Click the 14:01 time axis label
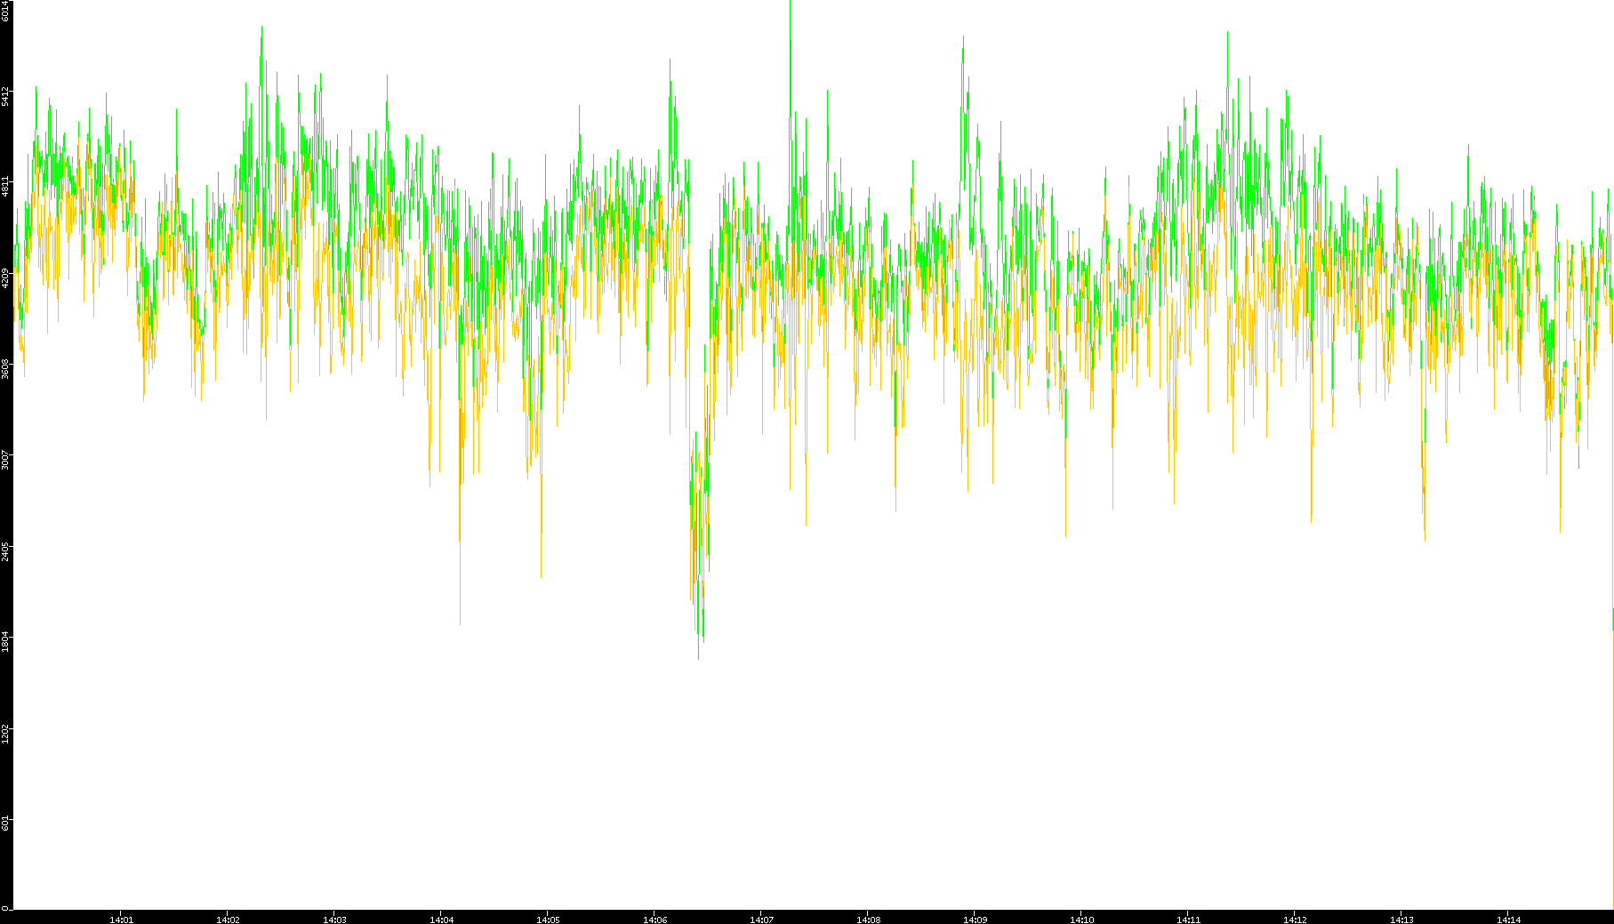 (x=122, y=920)
